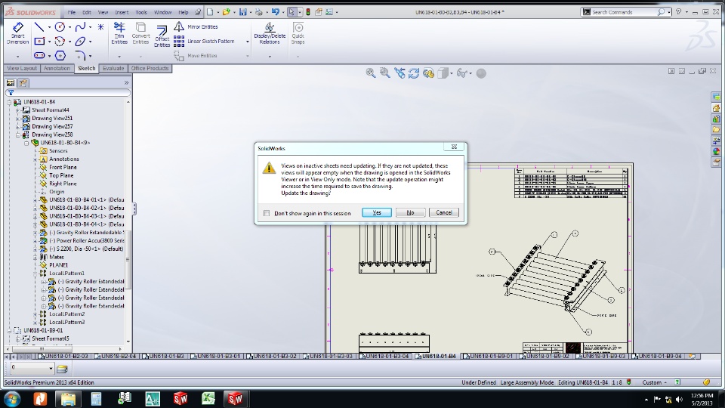
Task: Click Linear Sketch Pattern tool
Action: tap(205, 41)
